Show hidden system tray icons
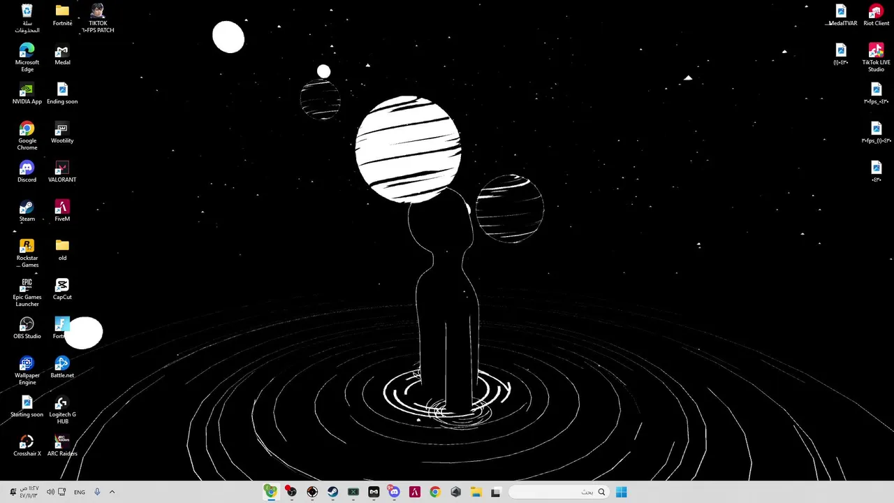894x503 pixels. [112, 492]
